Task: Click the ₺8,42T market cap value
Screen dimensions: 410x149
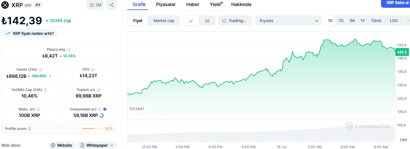Action: pyautogui.click(x=50, y=56)
